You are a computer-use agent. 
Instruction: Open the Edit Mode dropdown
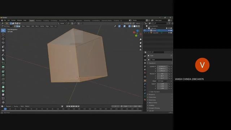click(x=7, y=26)
